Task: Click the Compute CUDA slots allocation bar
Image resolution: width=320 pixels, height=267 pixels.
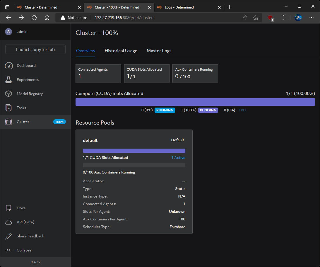Action: (x=195, y=102)
